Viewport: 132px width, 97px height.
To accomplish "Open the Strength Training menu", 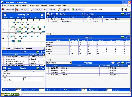I will click(x=21, y=6).
